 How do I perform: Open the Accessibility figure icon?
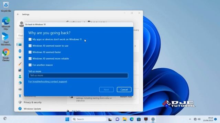tap(20, 96)
